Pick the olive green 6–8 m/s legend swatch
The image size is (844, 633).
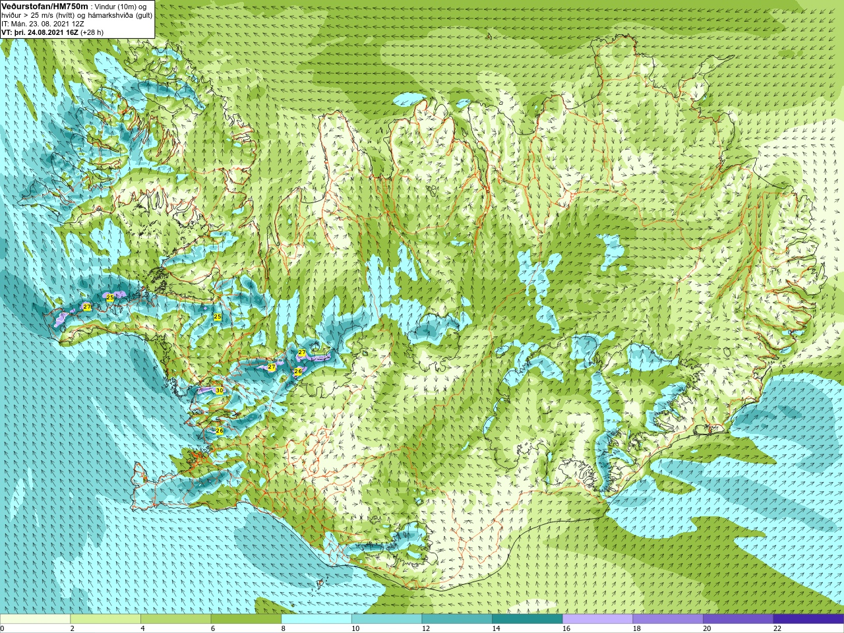click(246, 619)
